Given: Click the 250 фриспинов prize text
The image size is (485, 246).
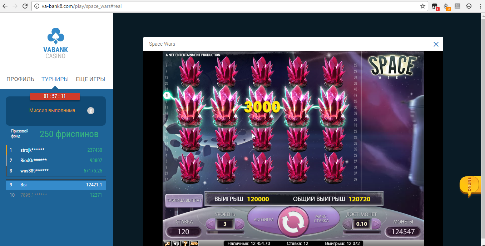Looking at the screenshot, I should point(69,134).
